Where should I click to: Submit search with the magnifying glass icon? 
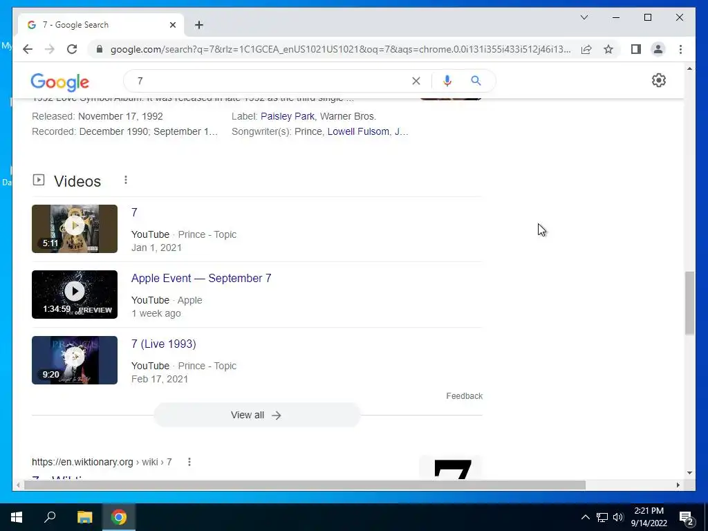point(476,81)
